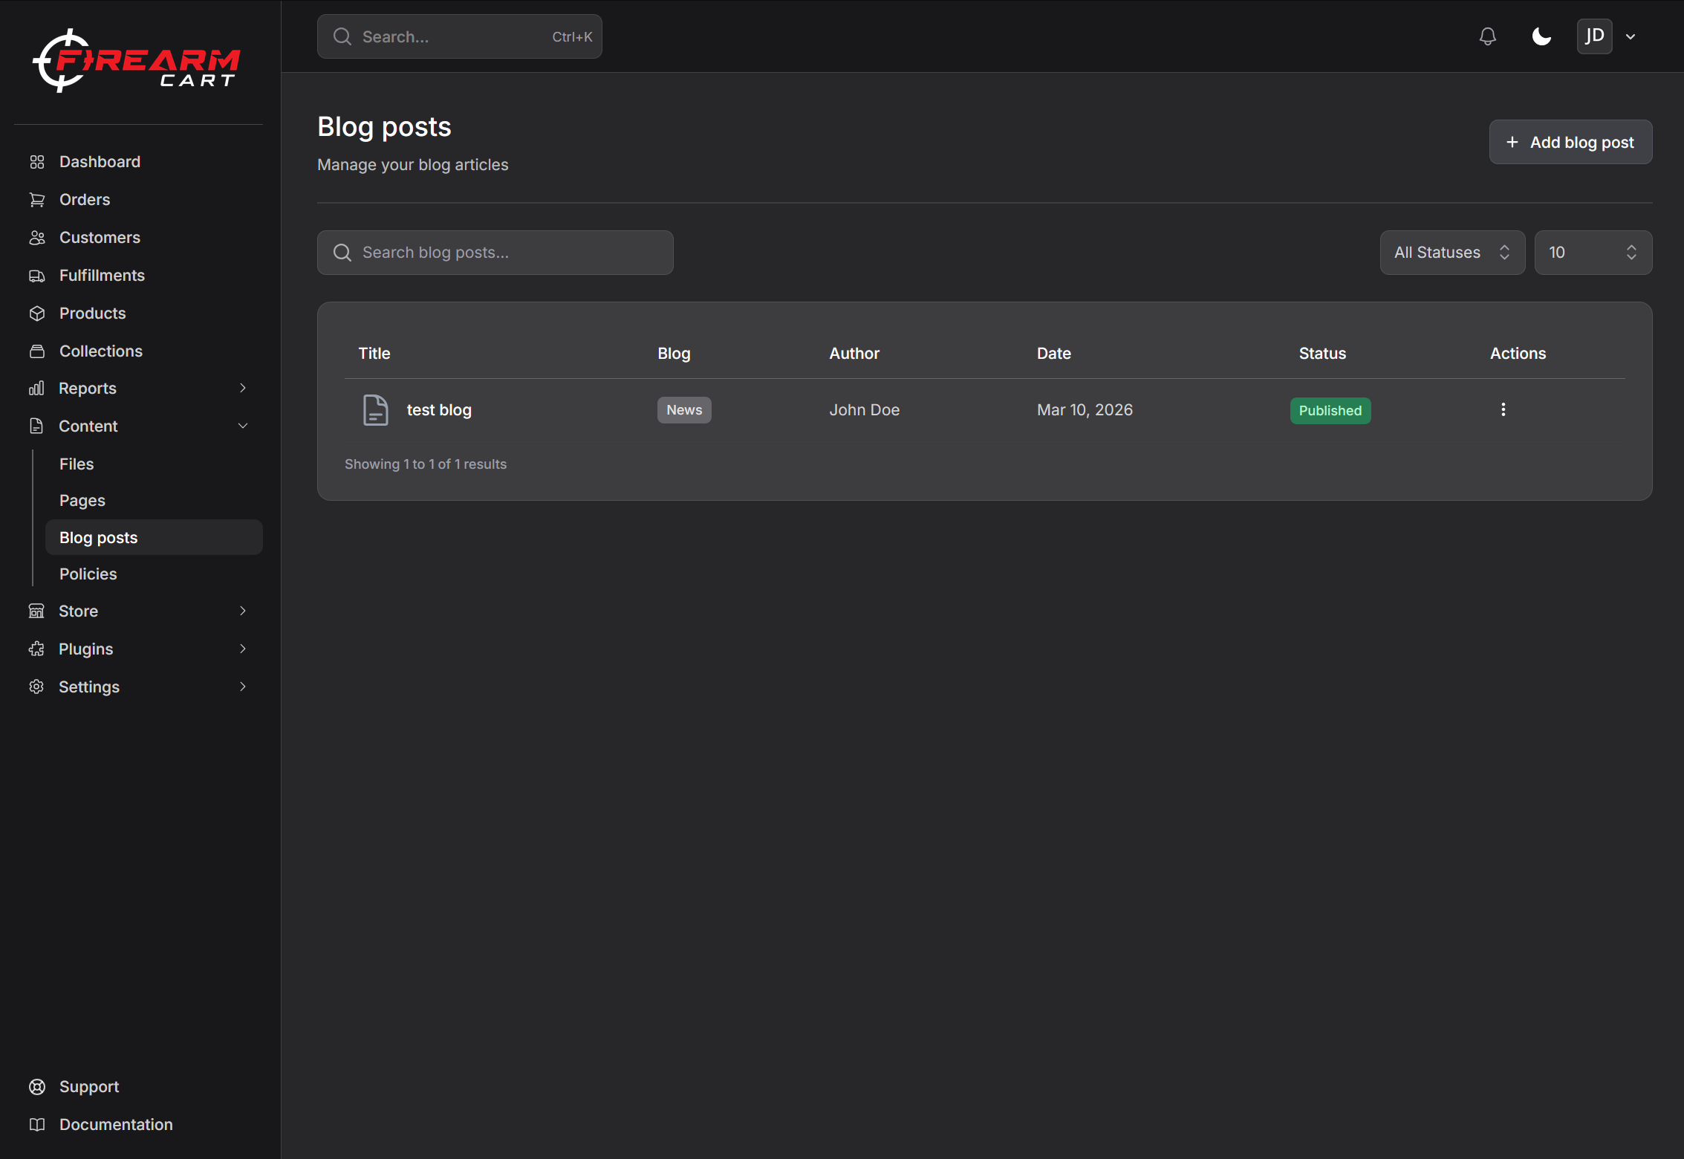Click the Customers people icon
The image size is (1684, 1159).
tap(37, 238)
